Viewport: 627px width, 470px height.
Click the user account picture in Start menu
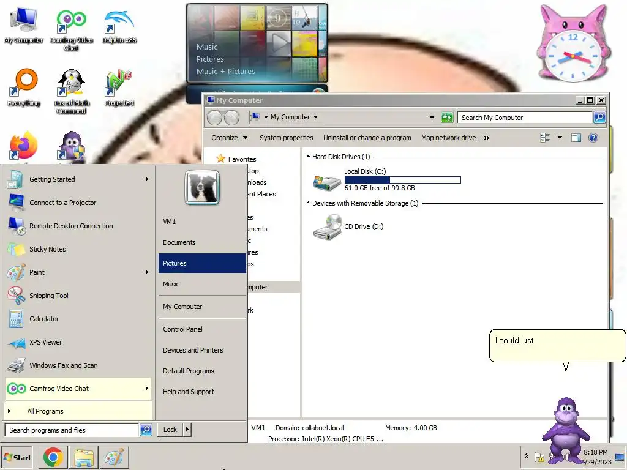pos(202,187)
